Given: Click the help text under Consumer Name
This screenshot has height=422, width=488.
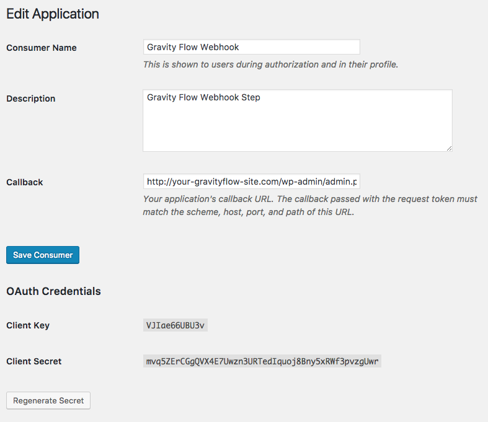Looking at the screenshot, I should (270, 64).
